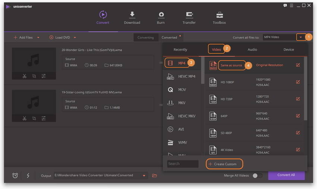Switch to the Recently tab
The width and height of the screenshot is (317, 189).
(x=181, y=49)
